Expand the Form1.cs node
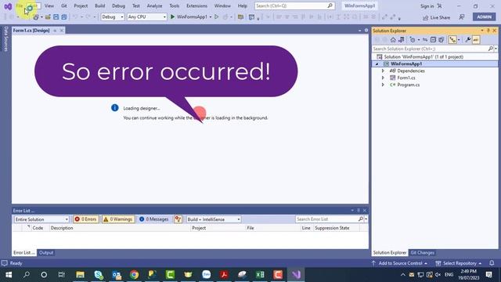This screenshot has width=501, height=282. coord(383,78)
